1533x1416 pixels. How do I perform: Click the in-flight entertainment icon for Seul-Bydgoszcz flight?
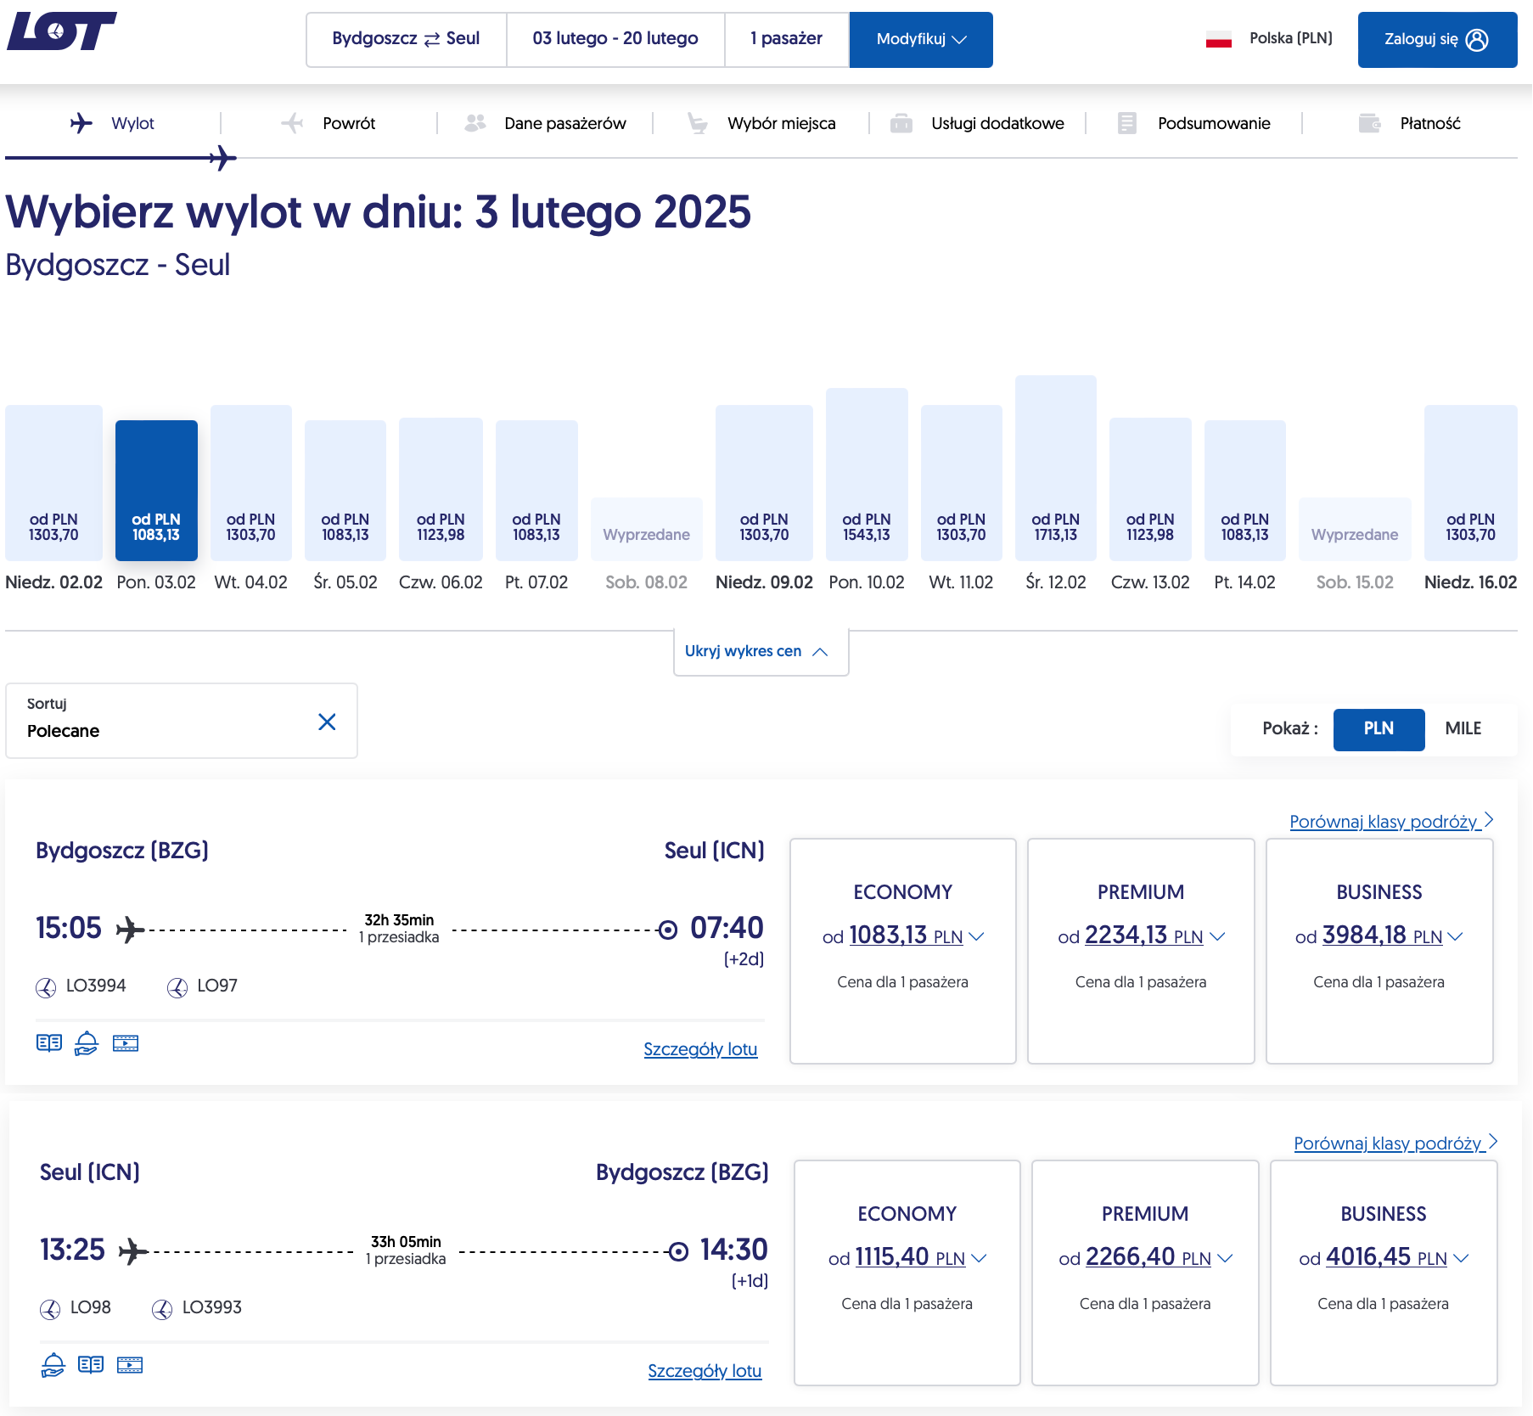pyautogui.click(x=130, y=1365)
